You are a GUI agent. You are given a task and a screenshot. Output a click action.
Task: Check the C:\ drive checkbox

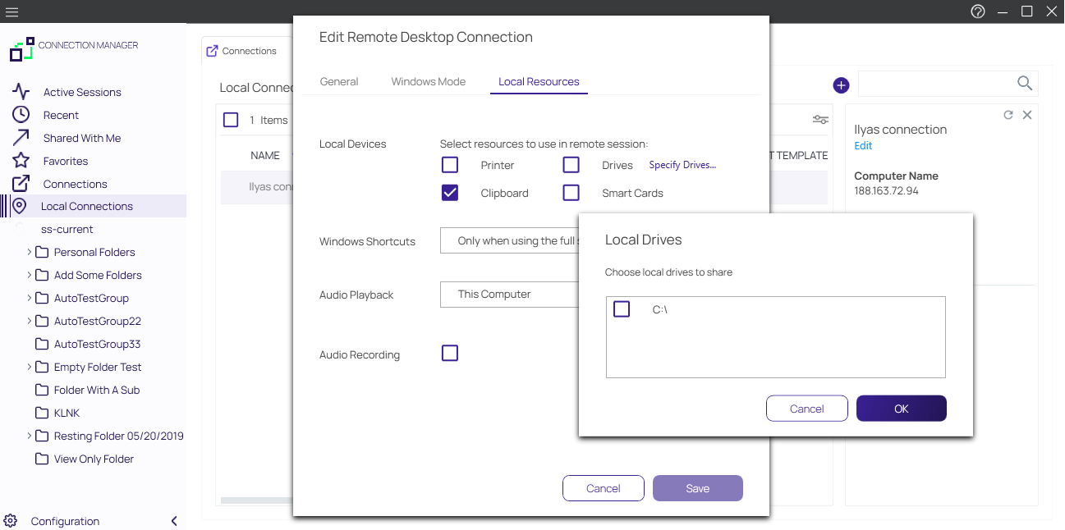pyautogui.click(x=622, y=309)
